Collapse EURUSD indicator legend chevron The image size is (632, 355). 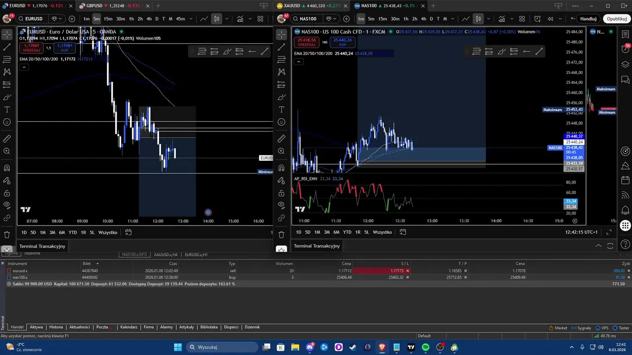tap(24, 67)
